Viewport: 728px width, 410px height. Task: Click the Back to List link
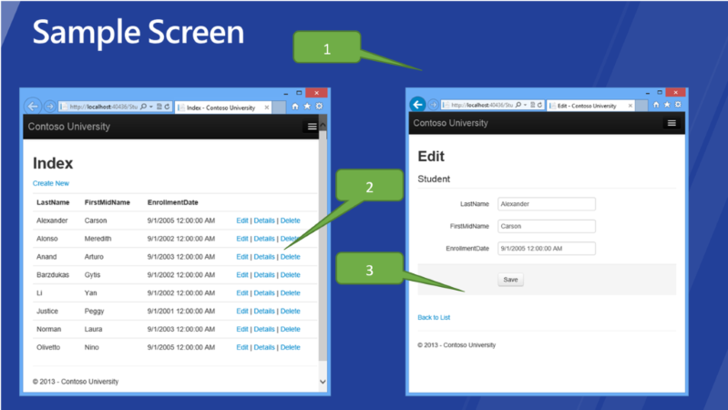point(434,318)
